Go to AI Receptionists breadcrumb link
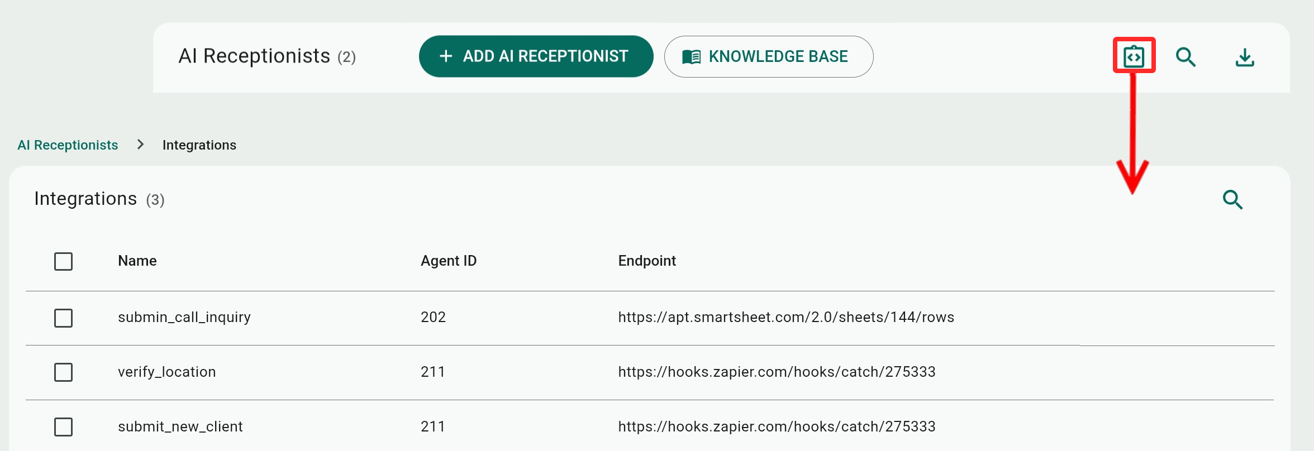This screenshot has height=451, width=1314. [68, 145]
